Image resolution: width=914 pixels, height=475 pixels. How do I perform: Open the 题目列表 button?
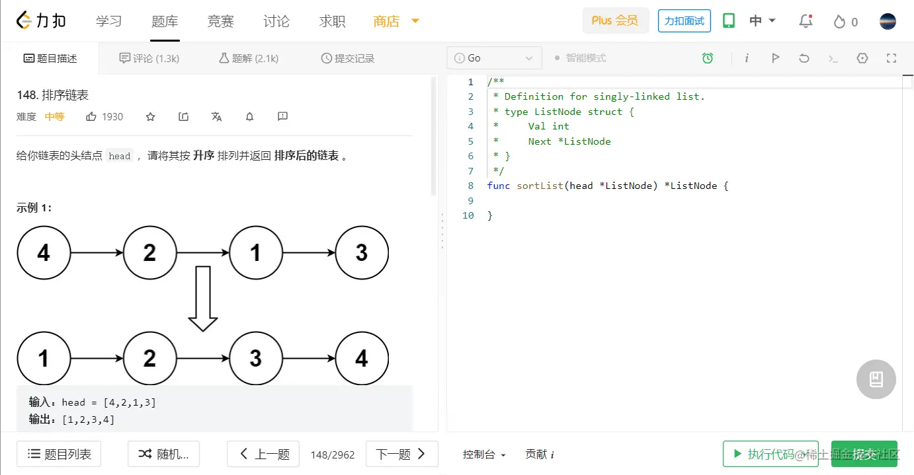59,454
